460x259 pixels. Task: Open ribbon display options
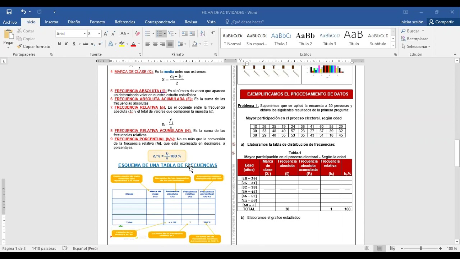[405, 12]
